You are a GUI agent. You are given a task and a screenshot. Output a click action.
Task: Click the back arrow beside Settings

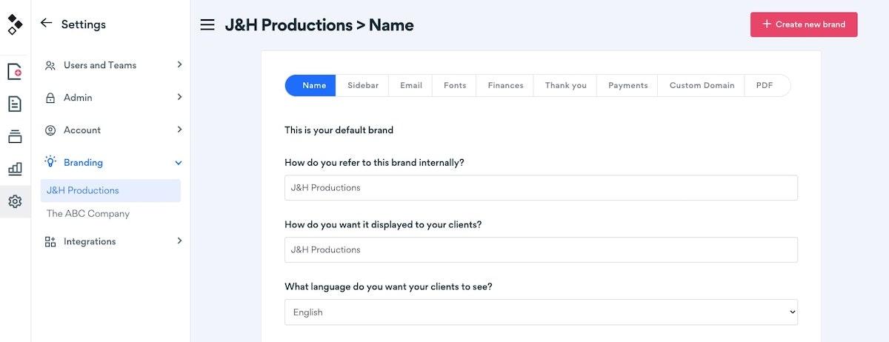click(46, 24)
